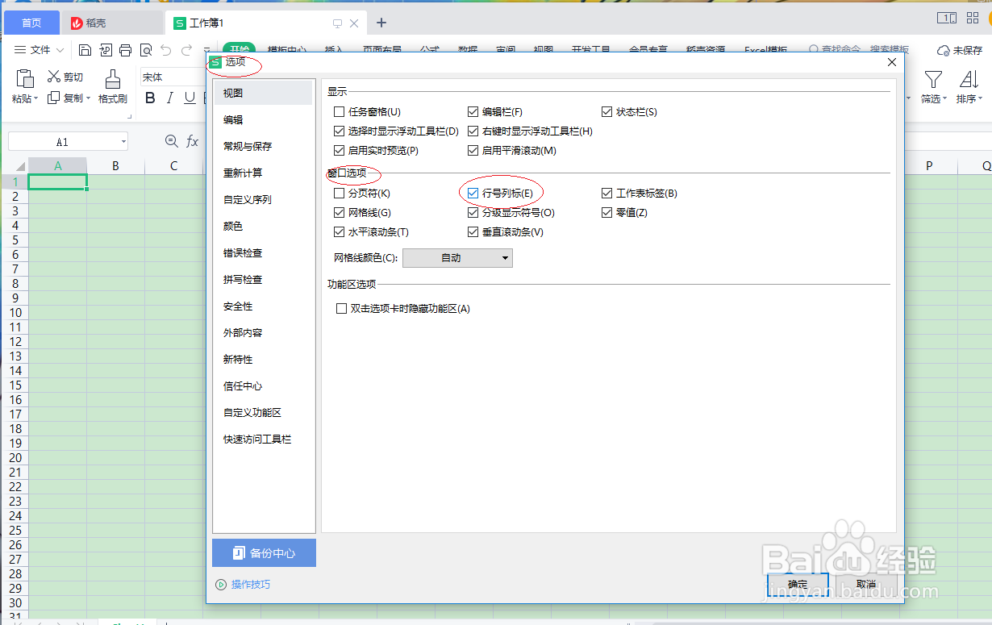
Task: Select 安全性 in options sidebar
Action: 262,306
